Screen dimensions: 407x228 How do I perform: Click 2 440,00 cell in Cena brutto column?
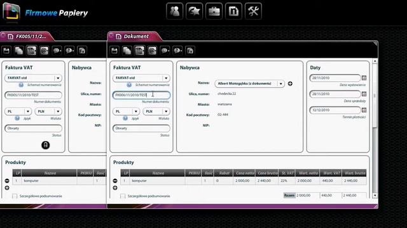tap(267, 180)
